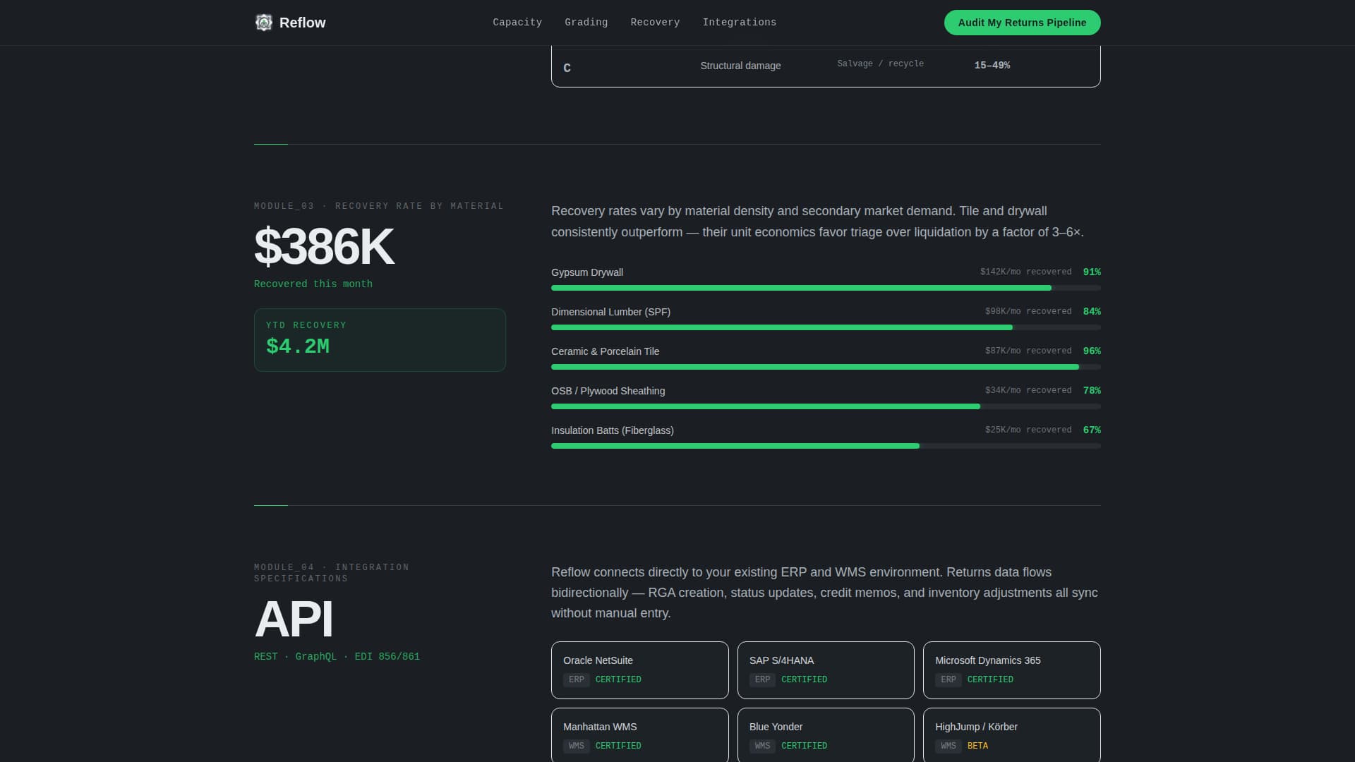The width and height of the screenshot is (1355, 762).
Task: Click the ERP tag on Microsoft Dynamics 365
Action: coord(948,679)
